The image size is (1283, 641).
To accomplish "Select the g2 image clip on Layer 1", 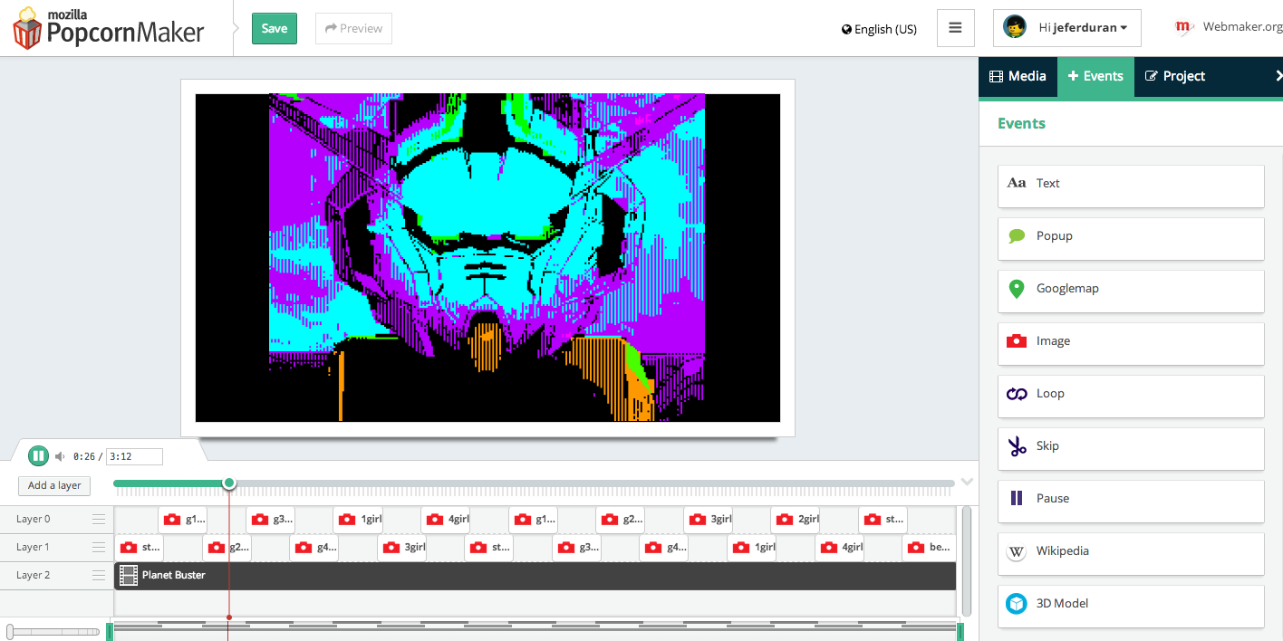I will (x=227, y=548).
